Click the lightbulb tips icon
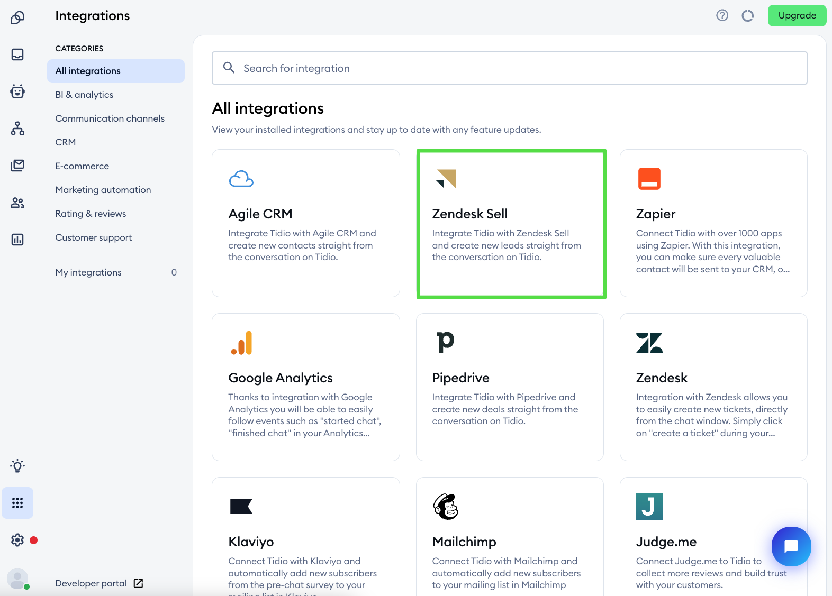This screenshot has height=596, width=832. point(17,465)
